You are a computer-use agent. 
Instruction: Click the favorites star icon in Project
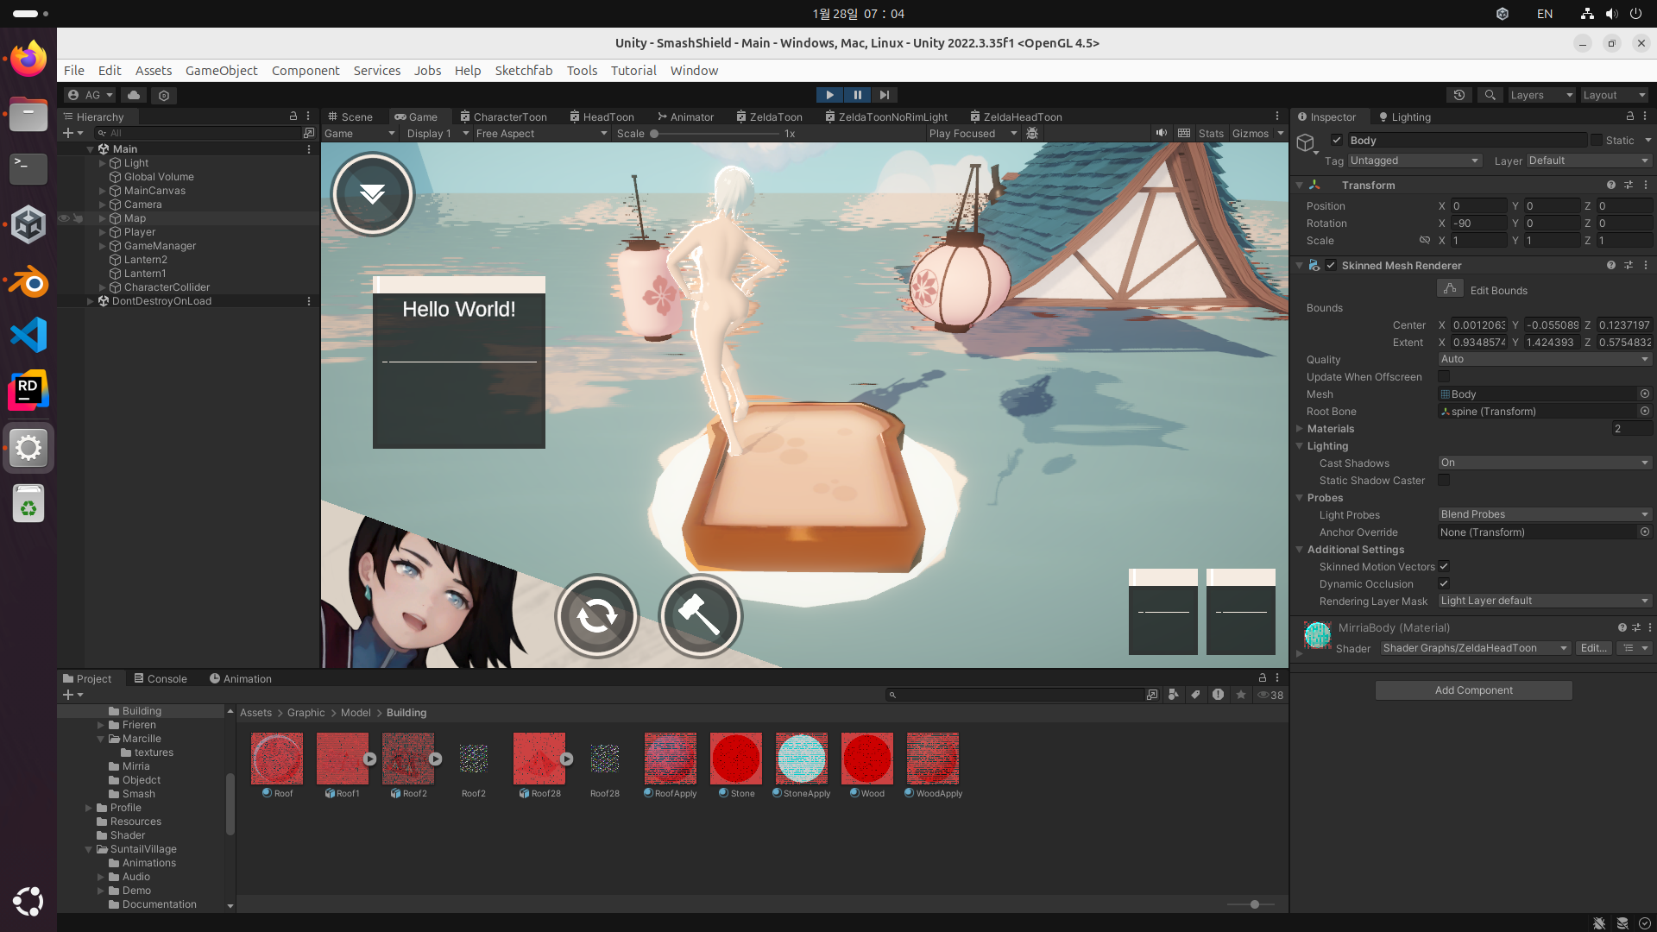1241,695
